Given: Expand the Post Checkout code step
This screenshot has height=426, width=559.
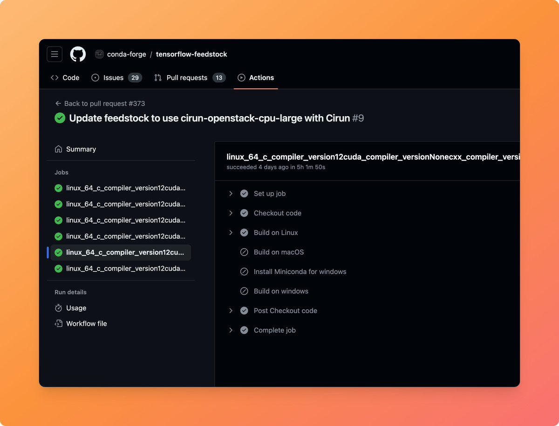Looking at the screenshot, I should click(x=231, y=310).
